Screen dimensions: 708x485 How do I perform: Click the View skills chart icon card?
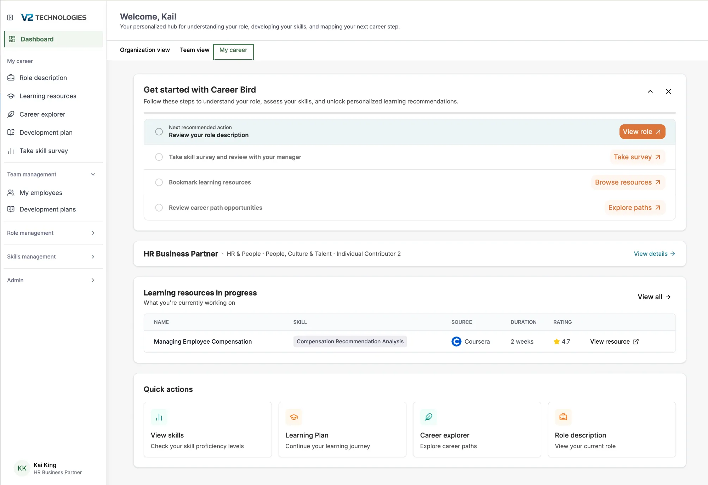[x=159, y=417]
